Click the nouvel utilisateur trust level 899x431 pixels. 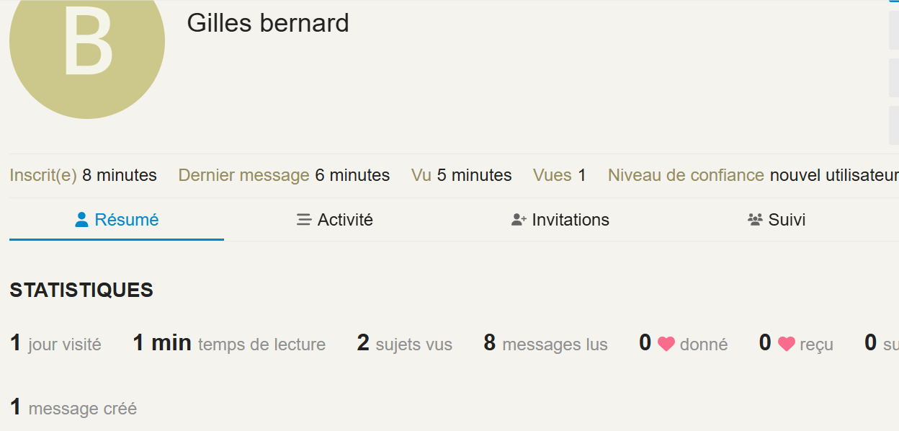(x=833, y=175)
